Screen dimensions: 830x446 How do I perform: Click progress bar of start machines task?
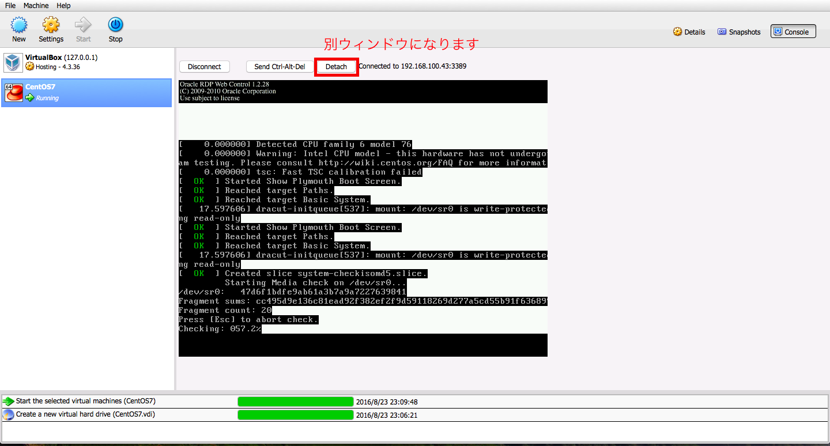(296, 402)
